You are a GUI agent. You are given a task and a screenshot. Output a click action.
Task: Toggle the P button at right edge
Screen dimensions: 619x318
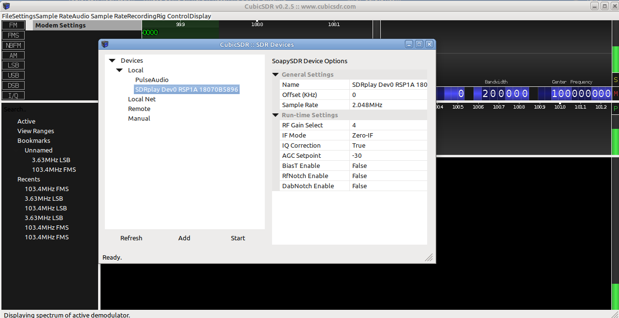(x=616, y=109)
